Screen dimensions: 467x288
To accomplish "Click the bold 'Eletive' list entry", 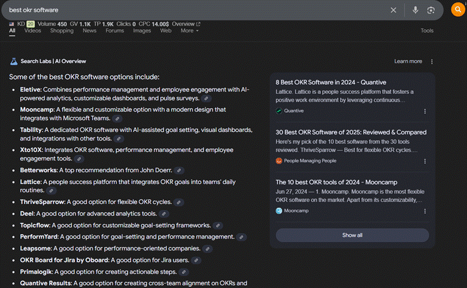I will (x=30, y=90).
